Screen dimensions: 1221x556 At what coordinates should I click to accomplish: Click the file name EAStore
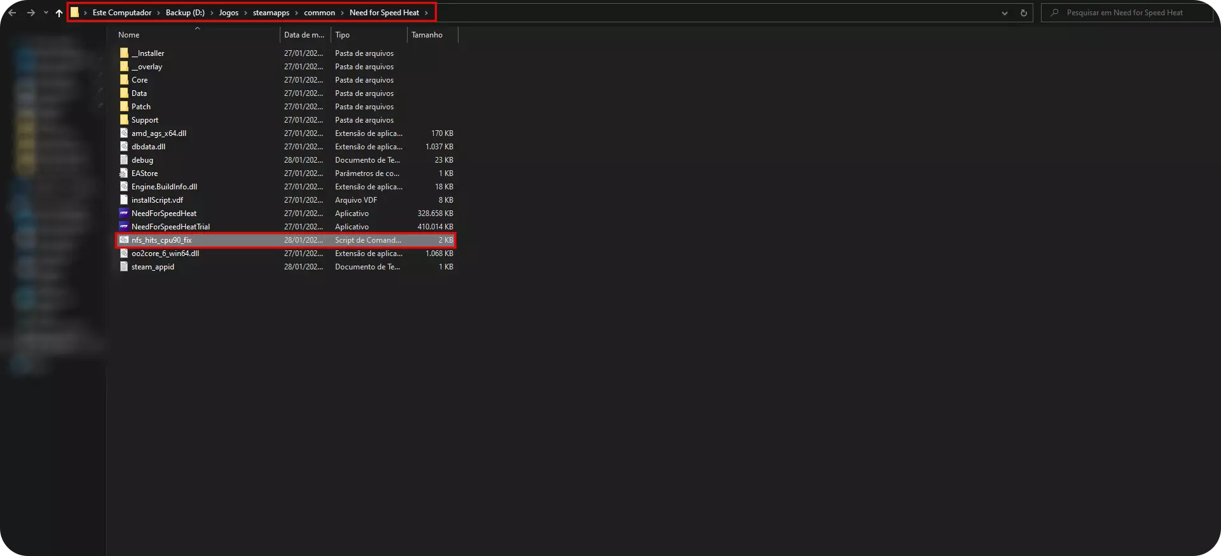coord(144,173)
